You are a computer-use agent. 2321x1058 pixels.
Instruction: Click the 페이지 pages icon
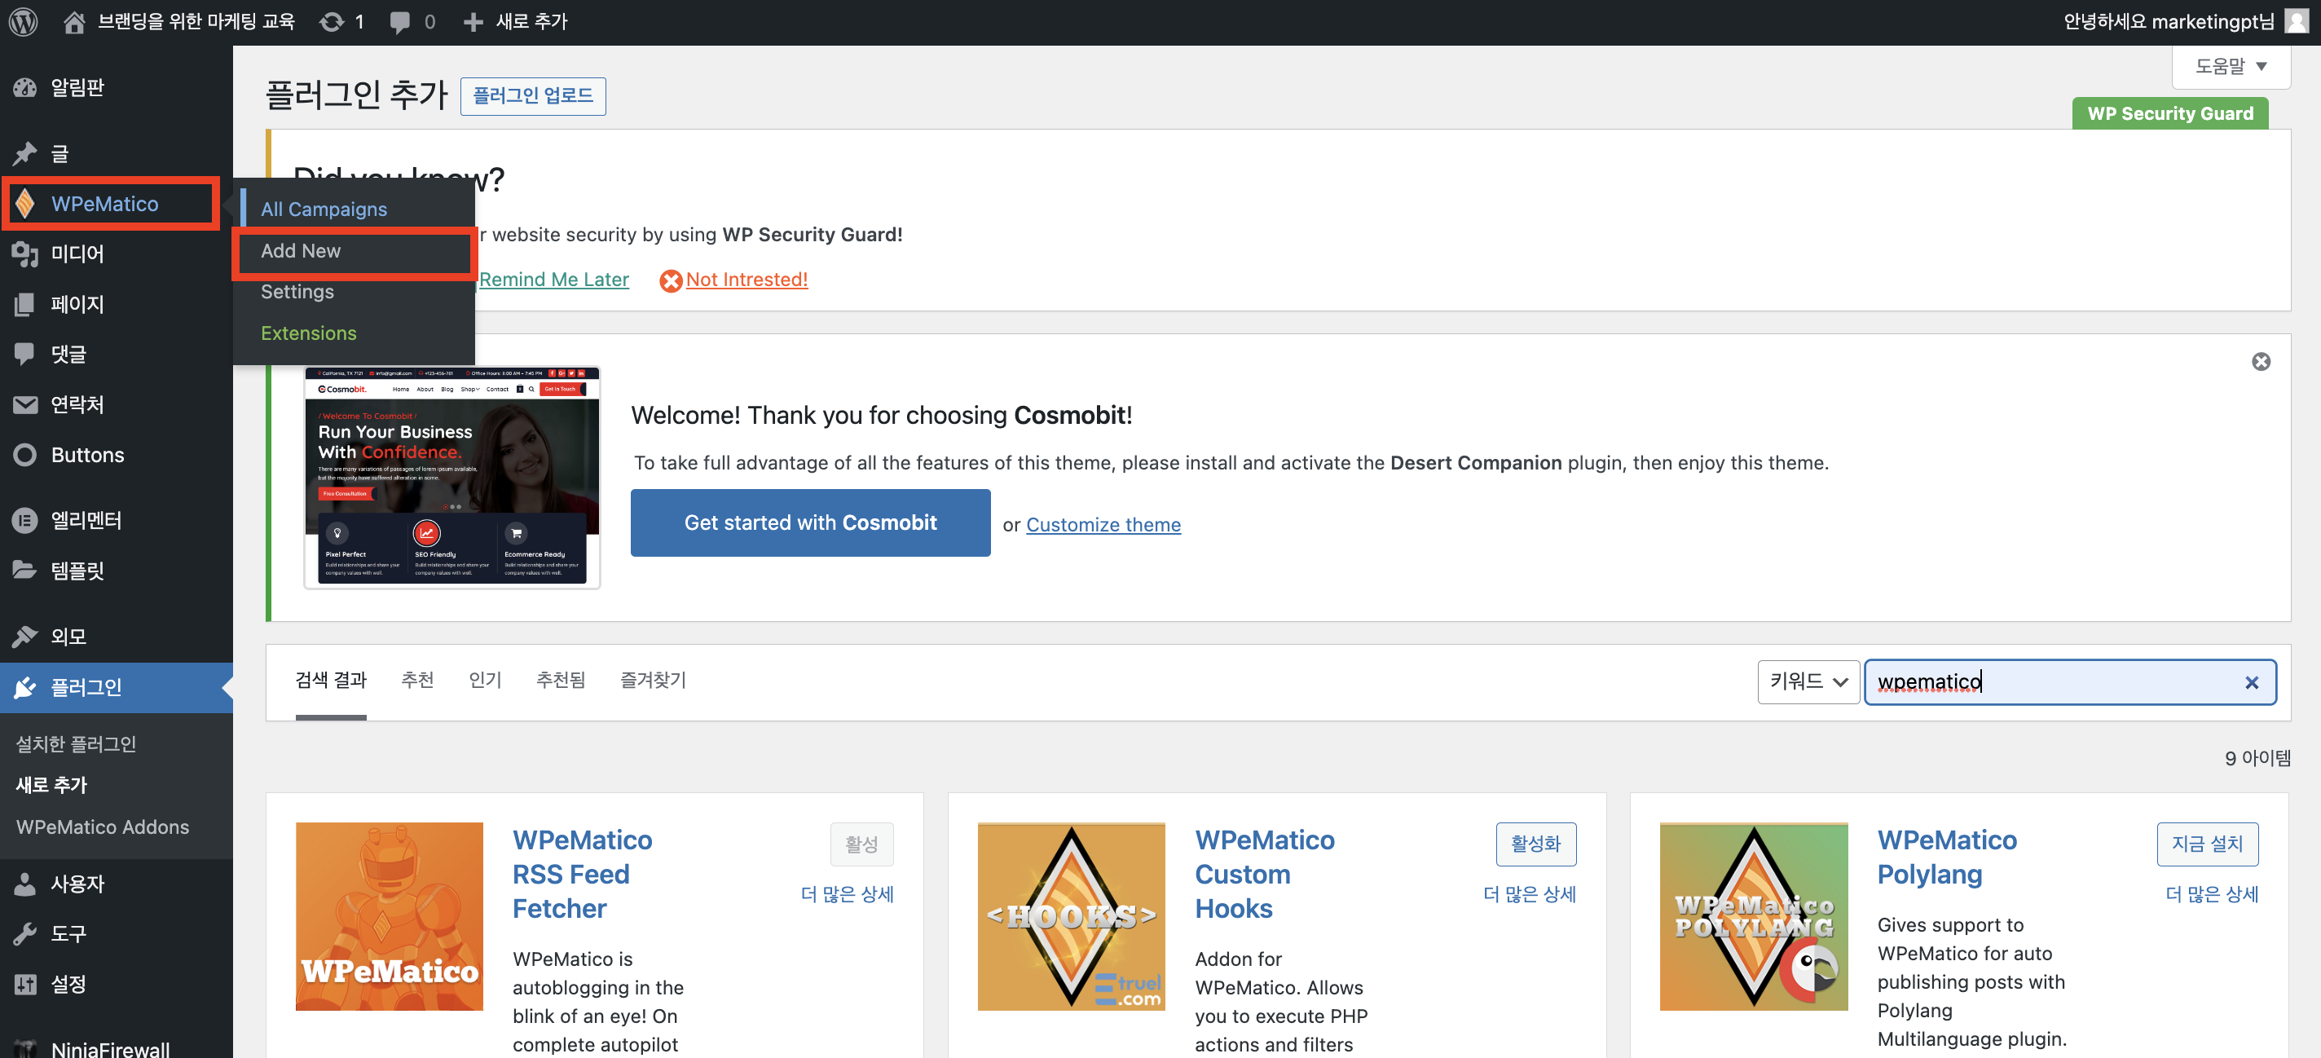tap(25, 305)
